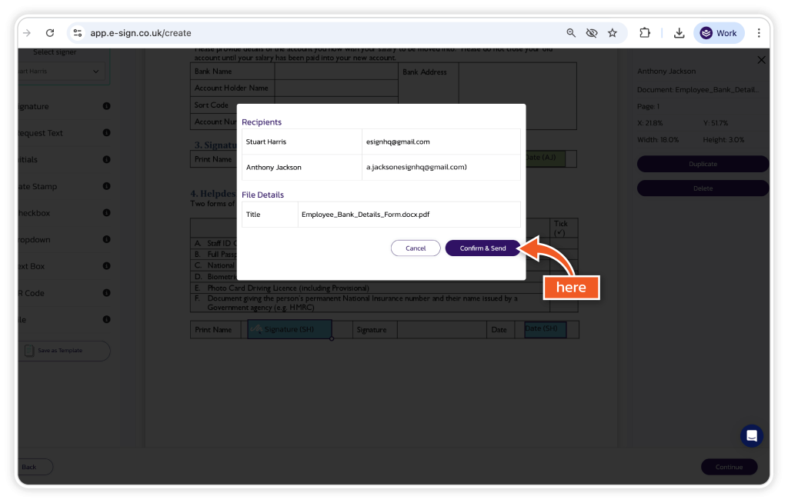788x503 pixels.
Task: Click the Confirm & Send button
Action: click(482, 248)
